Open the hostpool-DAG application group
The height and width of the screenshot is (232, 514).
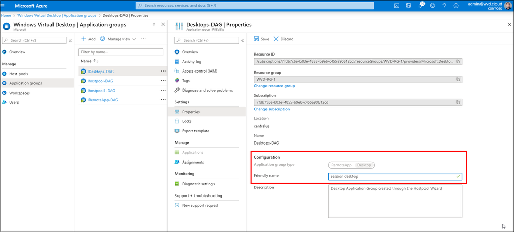coord(101,81)
